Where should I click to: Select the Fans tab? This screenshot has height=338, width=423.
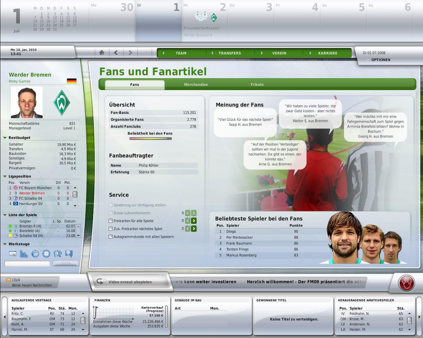point(135,84)
